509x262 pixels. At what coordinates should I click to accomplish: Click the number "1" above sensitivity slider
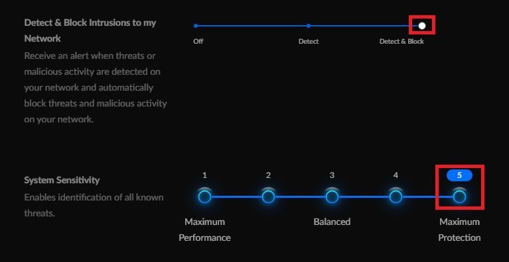pos(204,175)
